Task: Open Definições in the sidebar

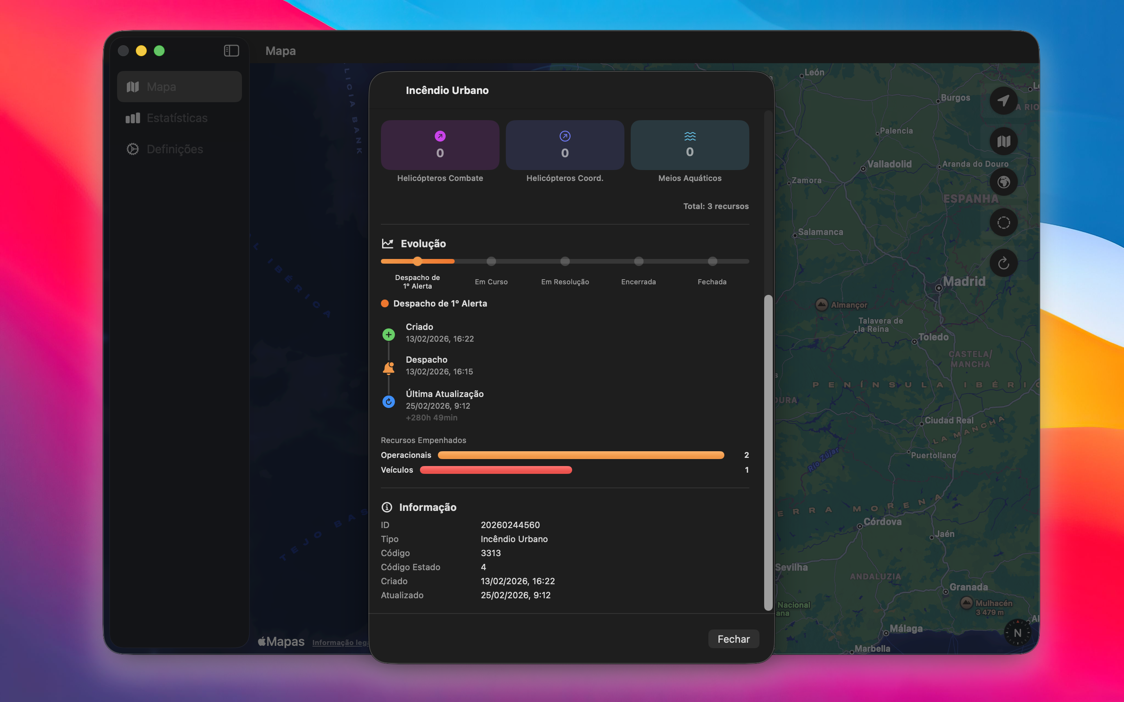Action: [x=179, y=149]
